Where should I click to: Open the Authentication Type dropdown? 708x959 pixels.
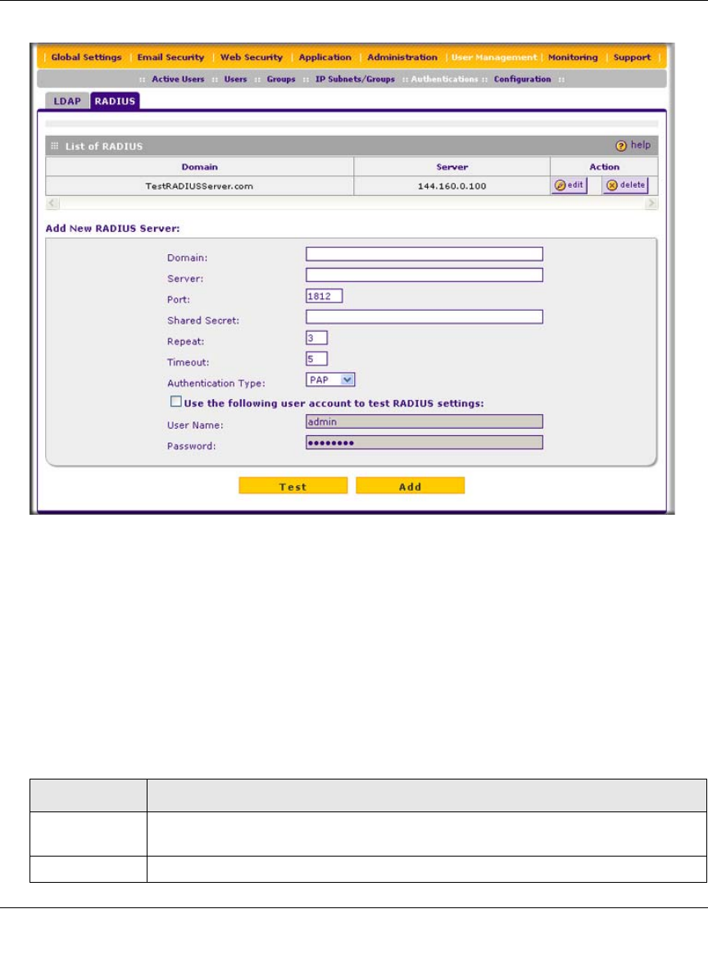tap(330, 380)
